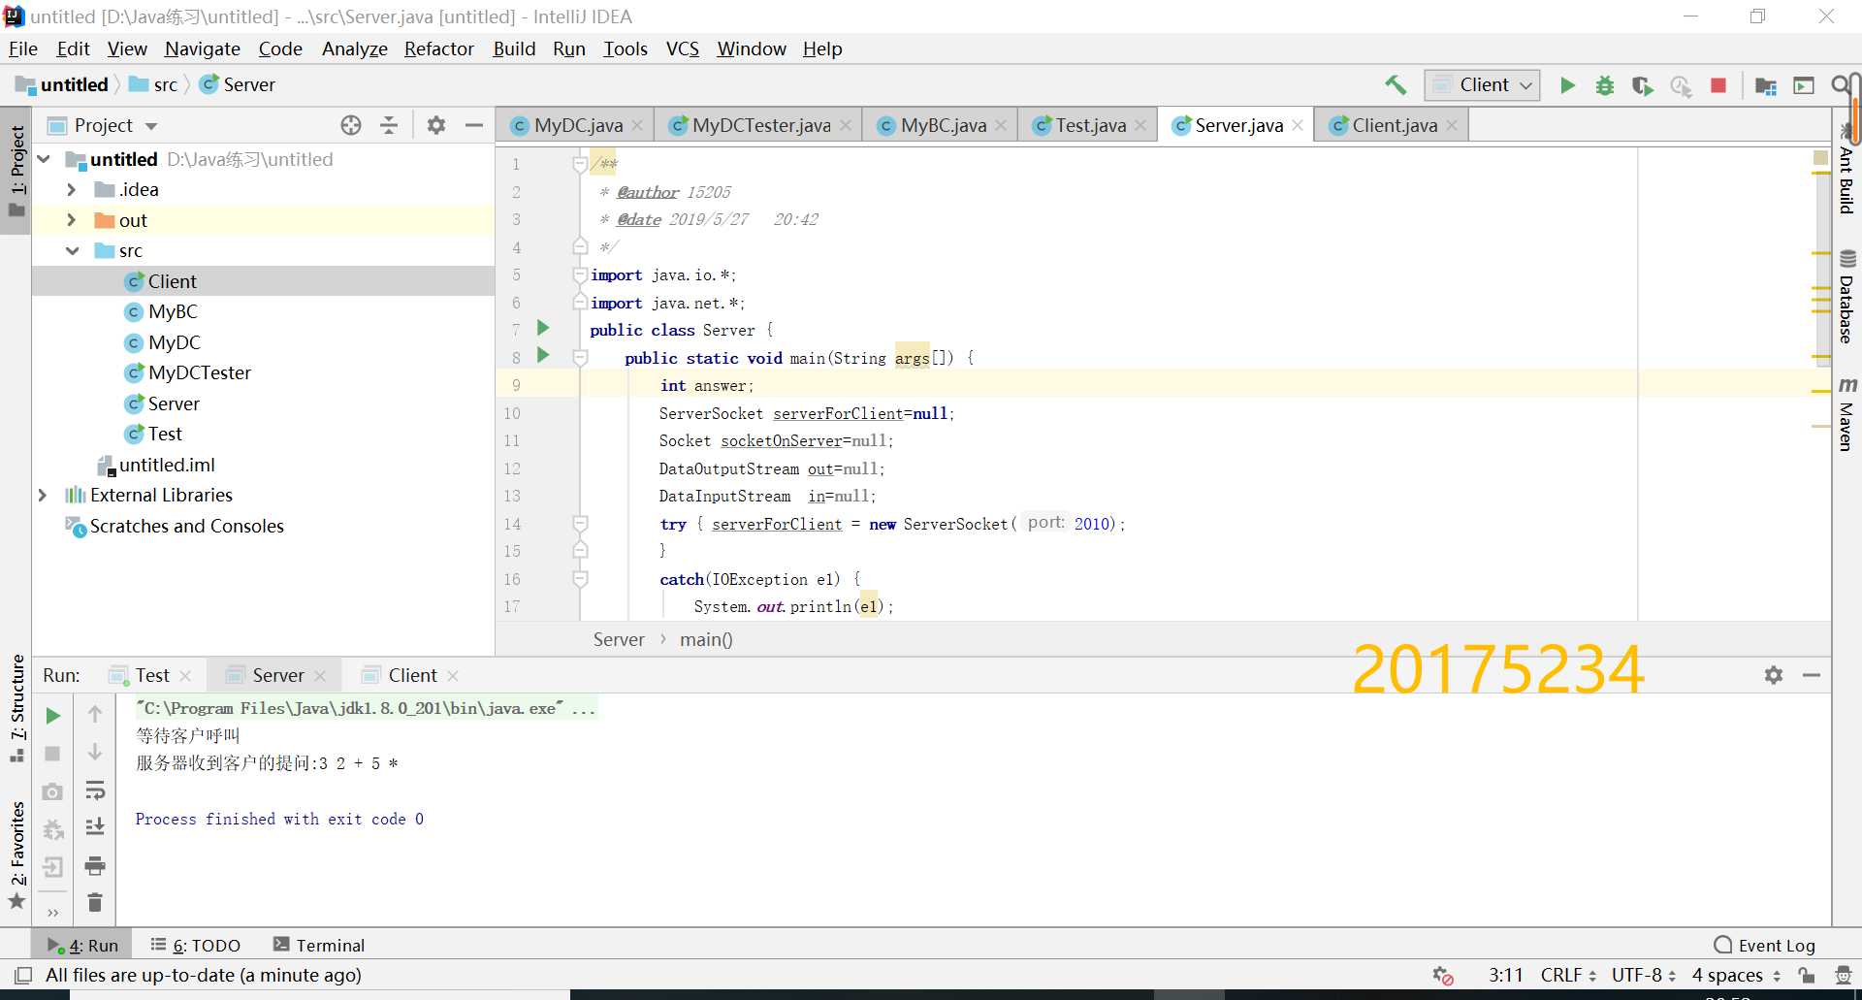
Task: Switch to Test.java editor tab
Action: [1089, 125]
